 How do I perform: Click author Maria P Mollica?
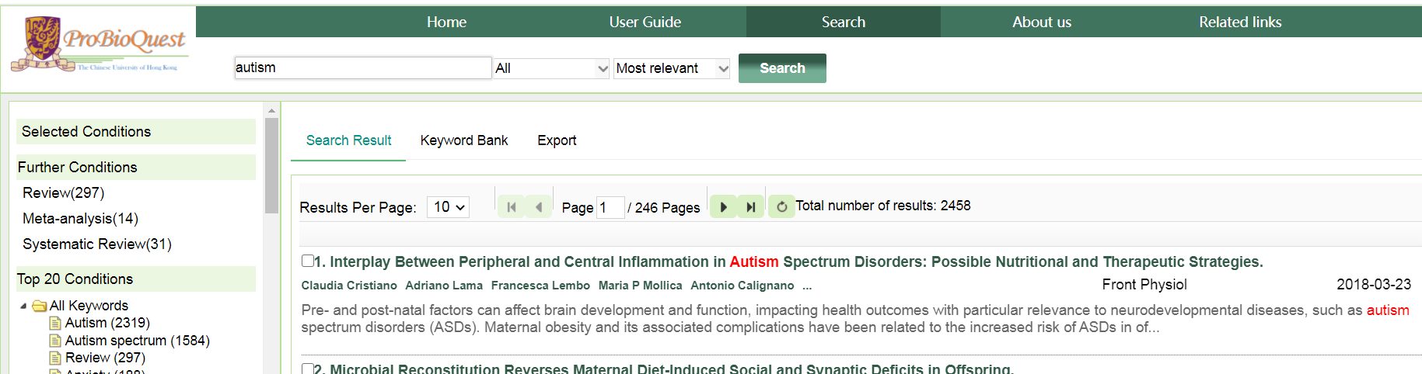[x=640, y=286]
